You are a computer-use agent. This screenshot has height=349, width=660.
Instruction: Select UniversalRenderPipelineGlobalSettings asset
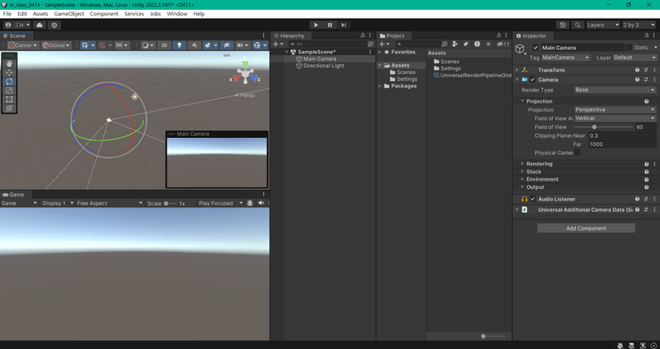[x=473, y=76]
